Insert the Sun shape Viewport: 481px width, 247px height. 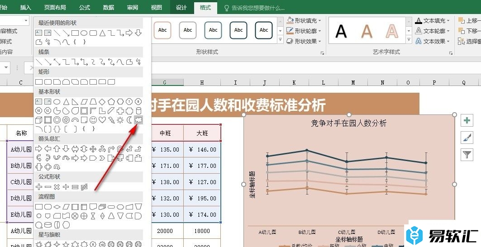[120, 120]
